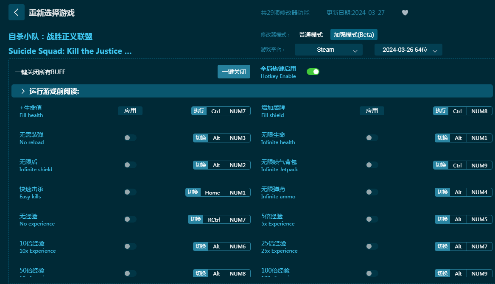This screenshot has width=495, height=284.
Task: Toggle the 50倍经验 switch
Action: tap(130, 273)
